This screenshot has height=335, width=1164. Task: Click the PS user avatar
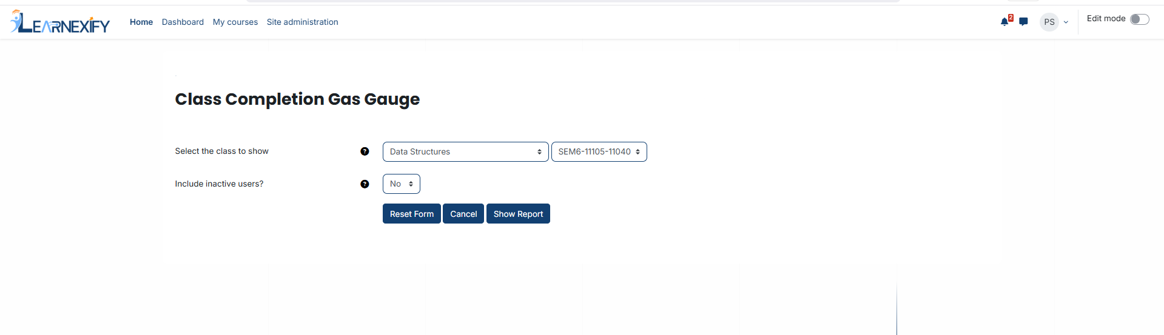[1049, 22]
